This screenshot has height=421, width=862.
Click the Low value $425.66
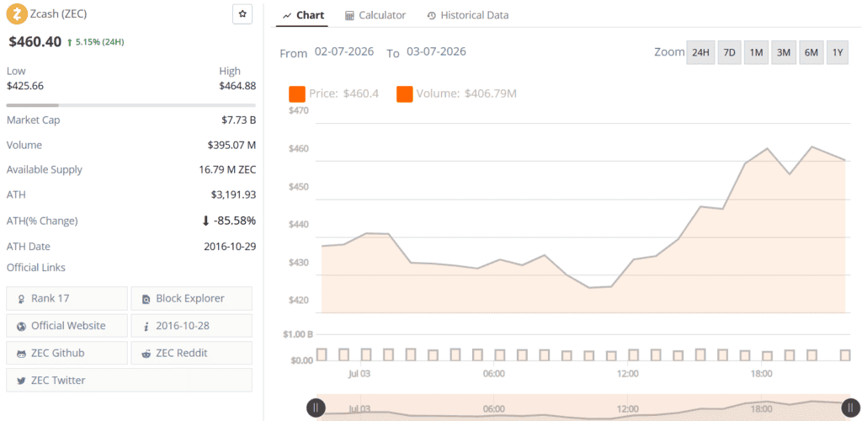click(25, 86)
